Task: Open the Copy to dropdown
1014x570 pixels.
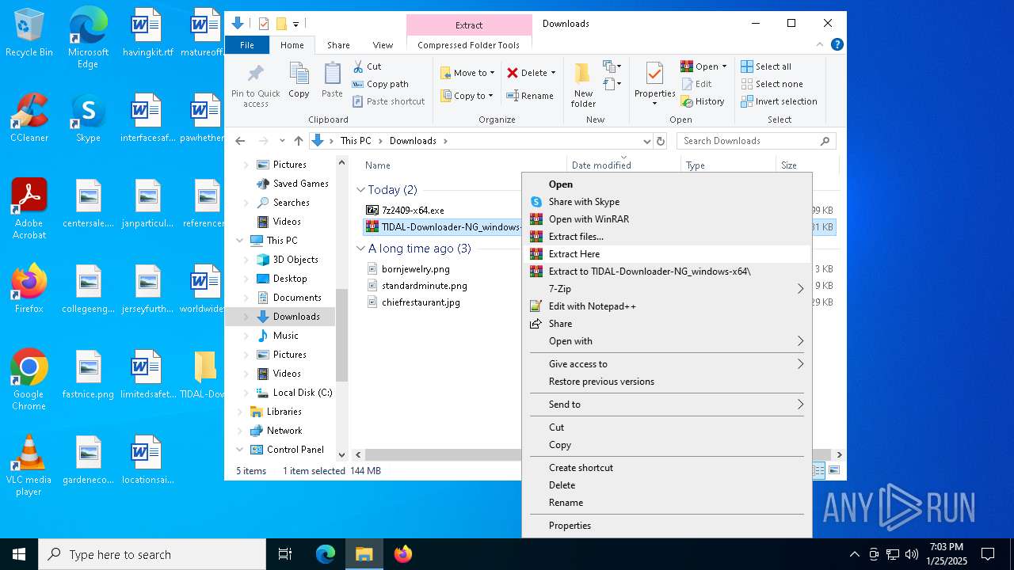Action: 467,96
